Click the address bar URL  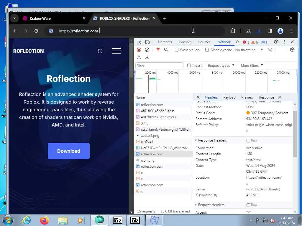78,31
